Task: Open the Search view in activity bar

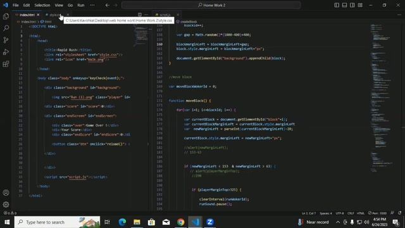Action: [6, 28]
